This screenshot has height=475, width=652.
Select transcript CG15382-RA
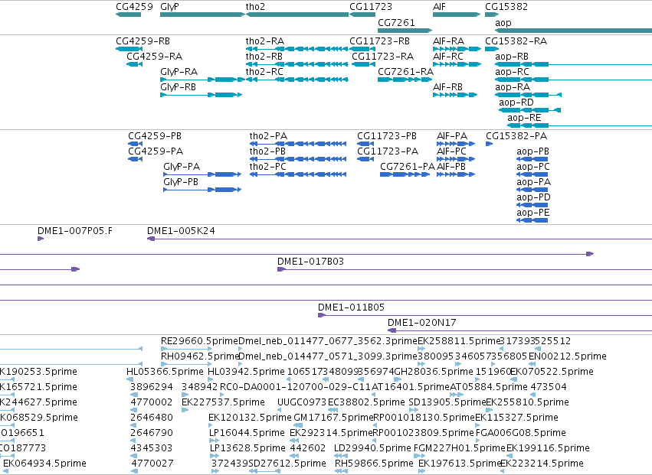coord(516,41)
